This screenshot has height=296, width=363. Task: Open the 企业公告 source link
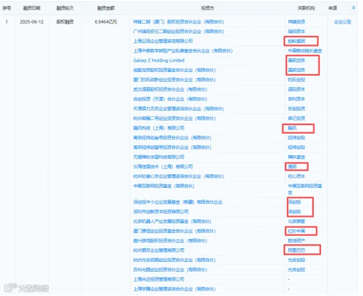pyautogui.click(x=343, y=22)
